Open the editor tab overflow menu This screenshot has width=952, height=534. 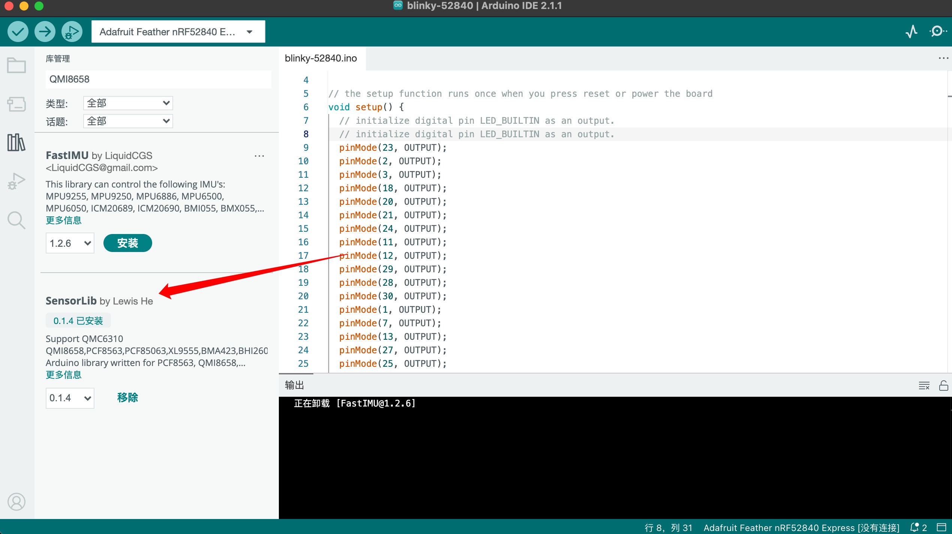[x=943, y=58]
